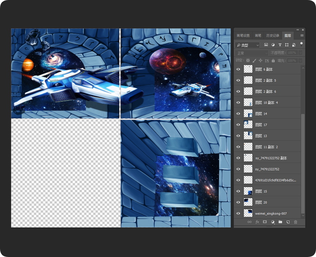The width and height of the screenshot is (316, 257).
Task: Open the 类型 filter dropdown
Action: pyautogui.click(x=247, y=45)
